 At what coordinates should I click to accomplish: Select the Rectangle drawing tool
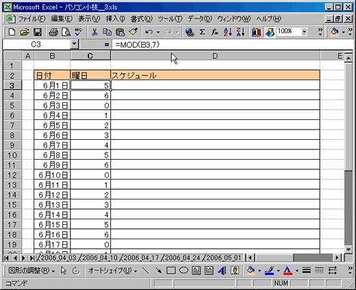pyautogui.click(x=171, y=271)
